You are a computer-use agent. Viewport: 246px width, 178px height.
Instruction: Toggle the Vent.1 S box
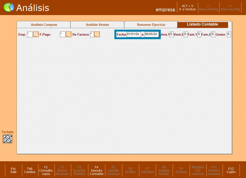[x=171, y=34]
